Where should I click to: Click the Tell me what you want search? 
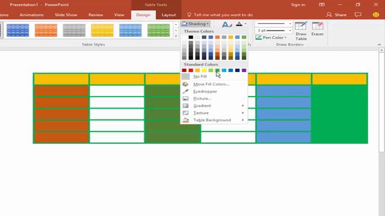pyautogui.click(x=220, y=15)
